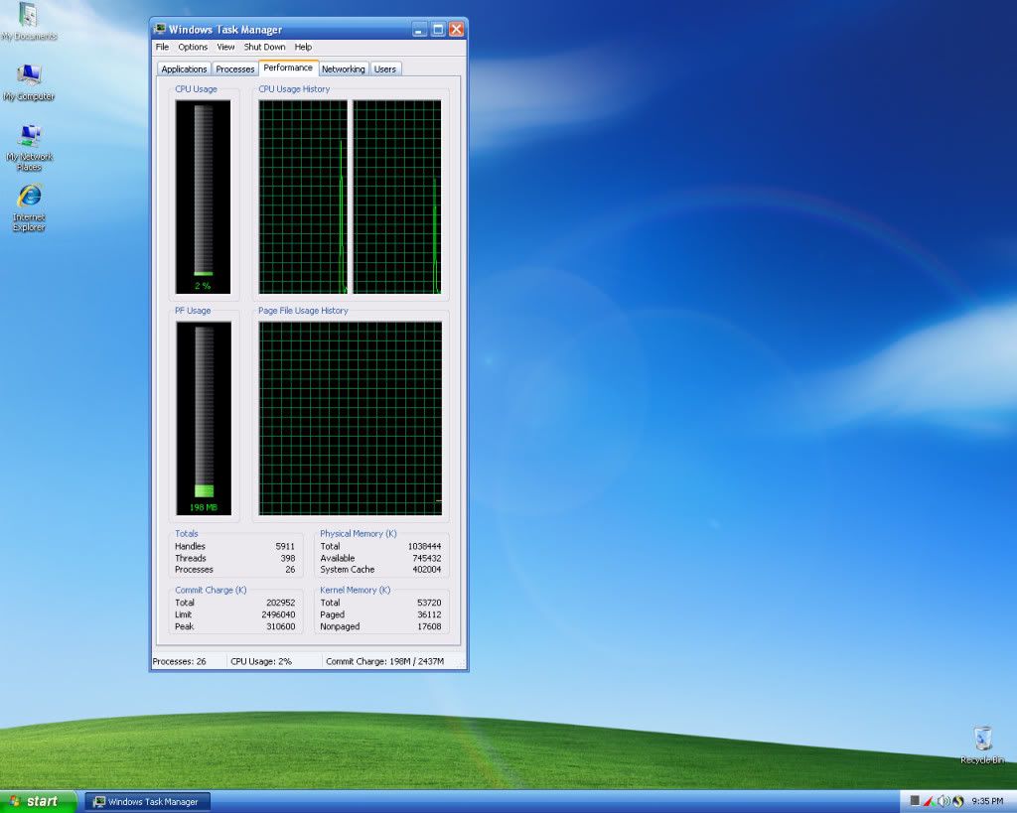1017x813 pixels.
Task: Click the "Page File Usage History" group label
Action: (303, 311)
